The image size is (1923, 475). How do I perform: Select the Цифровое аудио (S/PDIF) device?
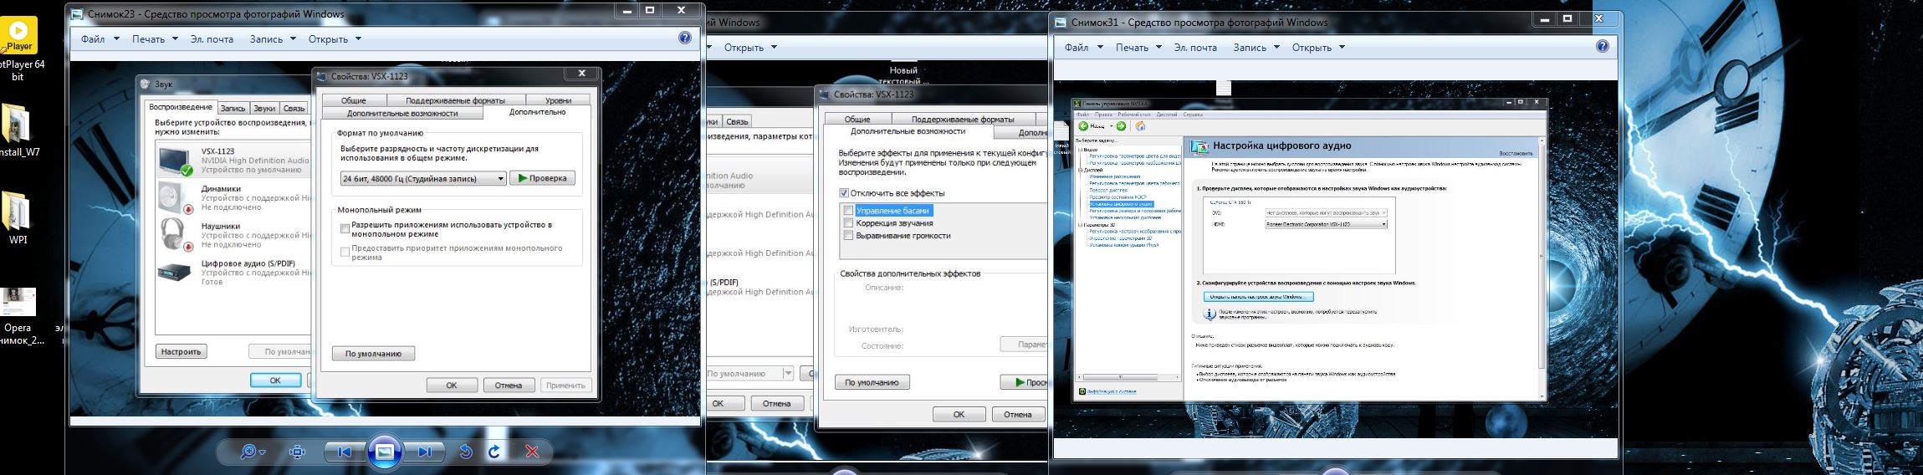coord(233,273)
